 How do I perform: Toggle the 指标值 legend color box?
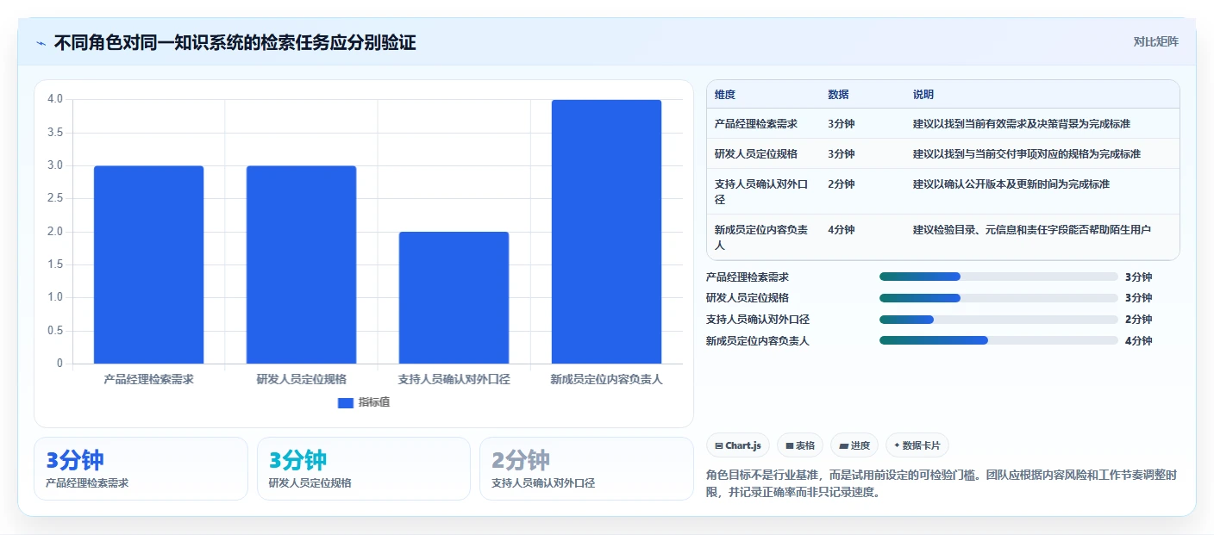coord(346,402)
